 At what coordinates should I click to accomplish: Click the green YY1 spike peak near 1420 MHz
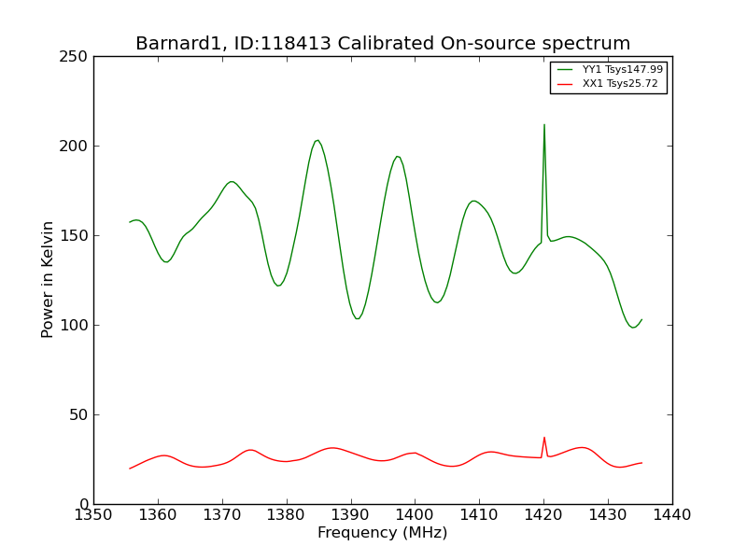click(x=544, y=125)
